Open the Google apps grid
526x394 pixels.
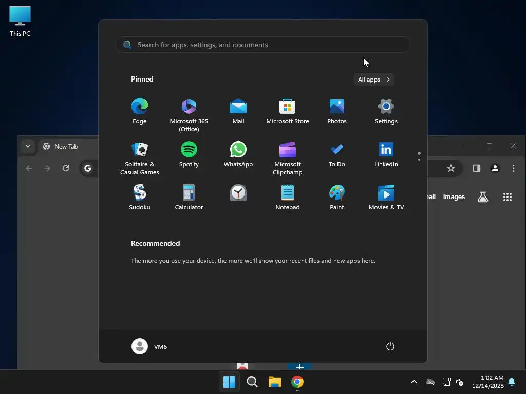508,197
